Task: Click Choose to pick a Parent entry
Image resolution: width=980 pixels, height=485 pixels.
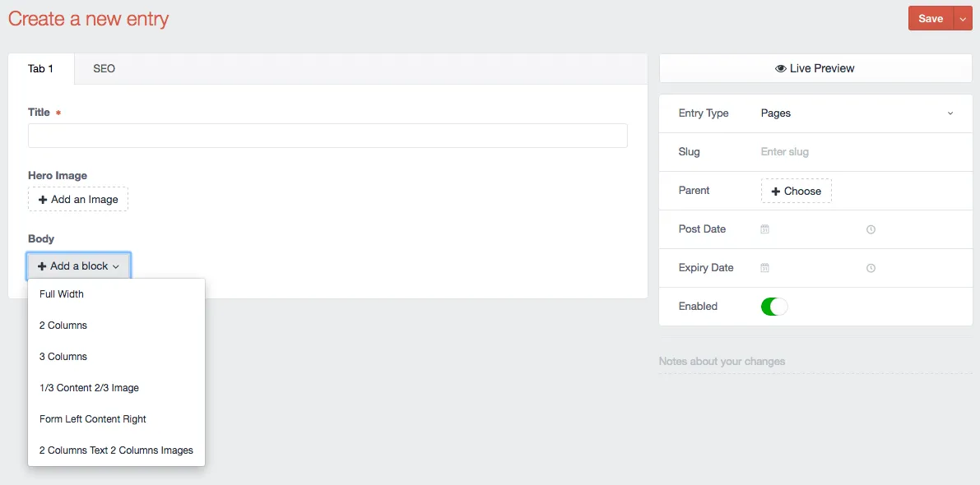Action: click(797, 191)
